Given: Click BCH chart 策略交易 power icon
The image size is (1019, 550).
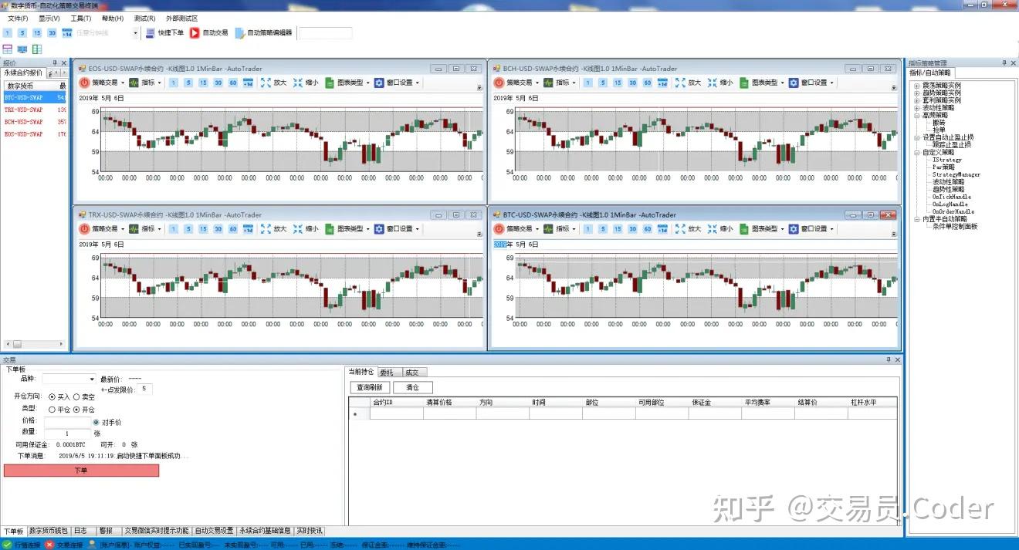Looking at the screenshot, I should click(499, 83).
